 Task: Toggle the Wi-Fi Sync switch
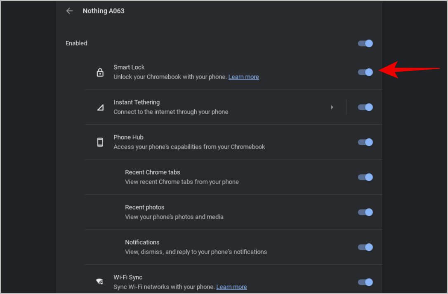pyautogui.click(x=365, y=282)
